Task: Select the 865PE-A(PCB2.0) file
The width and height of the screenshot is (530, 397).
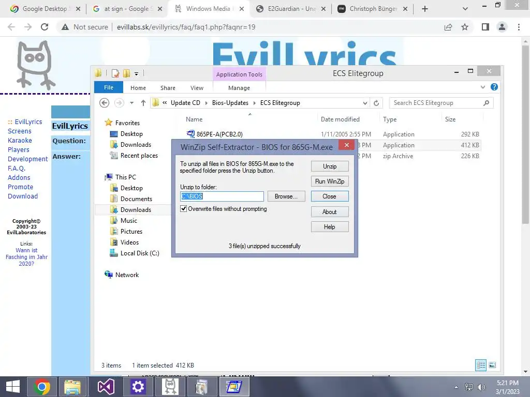Action: tap(219, 134)
